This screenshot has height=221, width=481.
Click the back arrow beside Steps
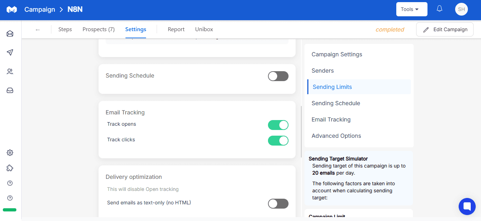[38, 29]
